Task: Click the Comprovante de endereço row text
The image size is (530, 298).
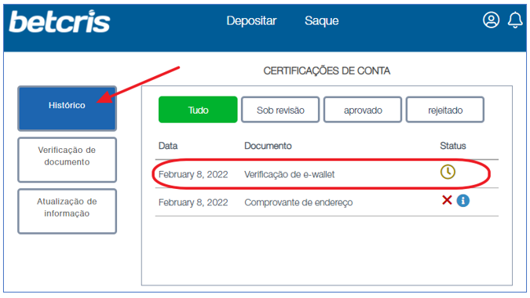Action: point(298,202)
